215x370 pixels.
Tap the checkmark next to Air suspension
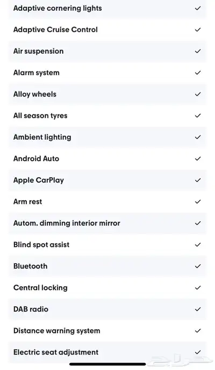(198, 51)
